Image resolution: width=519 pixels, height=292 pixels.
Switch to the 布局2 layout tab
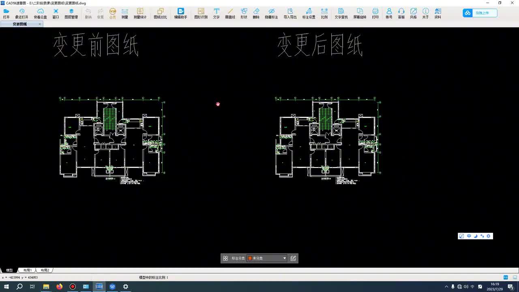[x=45, y=270]
